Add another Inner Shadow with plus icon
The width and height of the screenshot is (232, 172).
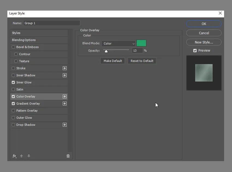coord(65,75)
